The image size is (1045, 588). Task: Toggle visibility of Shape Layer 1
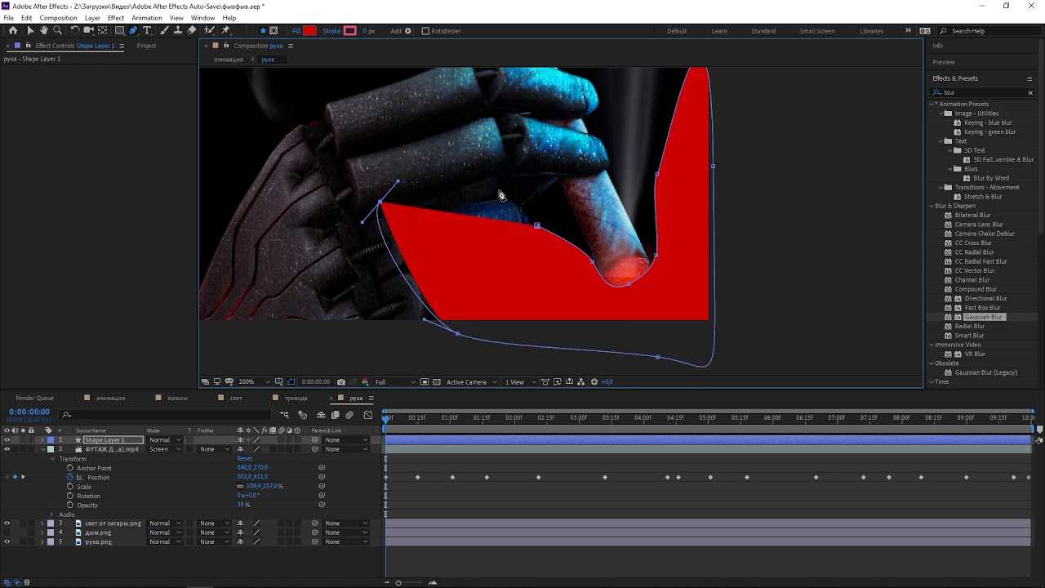tap(7, 440)
